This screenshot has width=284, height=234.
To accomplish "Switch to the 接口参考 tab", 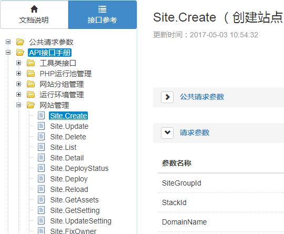I will [x=103, y=15].
